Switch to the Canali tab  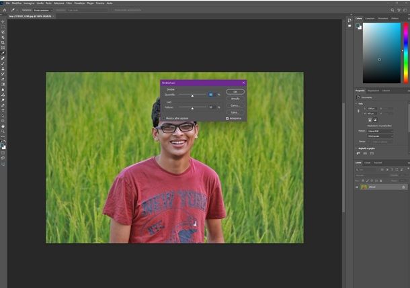[366, 162]
